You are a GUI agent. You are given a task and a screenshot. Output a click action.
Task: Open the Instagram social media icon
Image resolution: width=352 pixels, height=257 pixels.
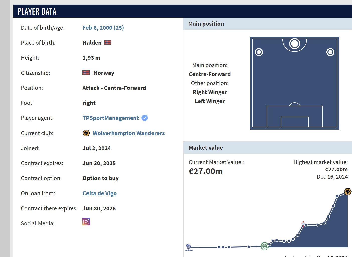(x=86, y=222)
